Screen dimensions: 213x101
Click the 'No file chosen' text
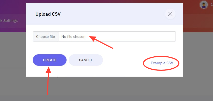point(73,37)
